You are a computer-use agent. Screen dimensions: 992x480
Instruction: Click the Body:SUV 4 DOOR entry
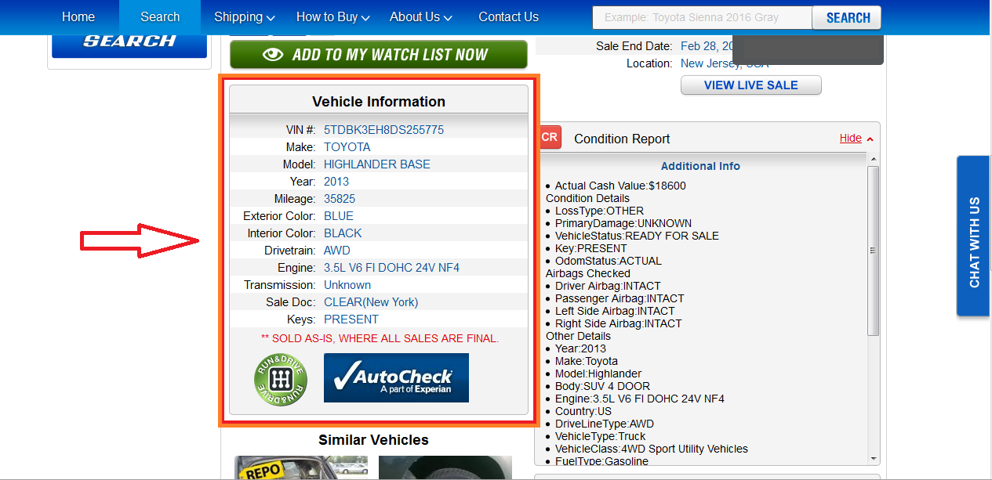coord(602,386)
